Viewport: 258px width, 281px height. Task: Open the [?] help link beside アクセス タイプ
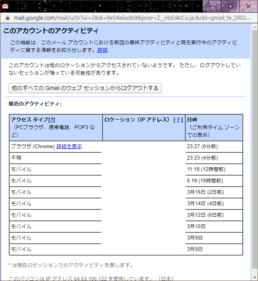(x=51, y=120)
